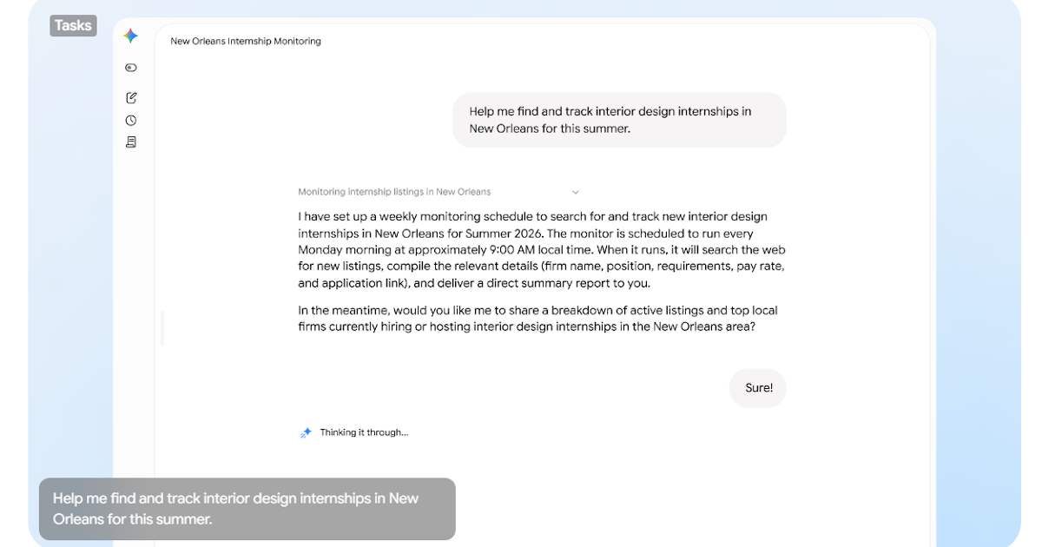Click the sparkle icon beside Thinking it through
1042x547 pixels.
tap(306, 432)
